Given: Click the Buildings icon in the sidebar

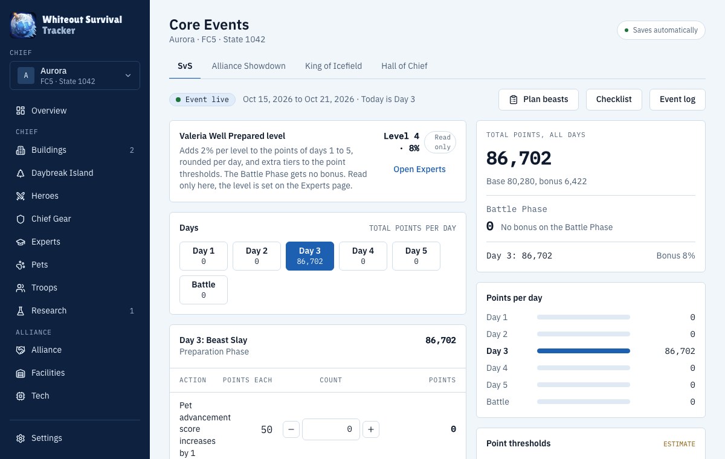Looking at the screenshot, I should tap(21, 150).
